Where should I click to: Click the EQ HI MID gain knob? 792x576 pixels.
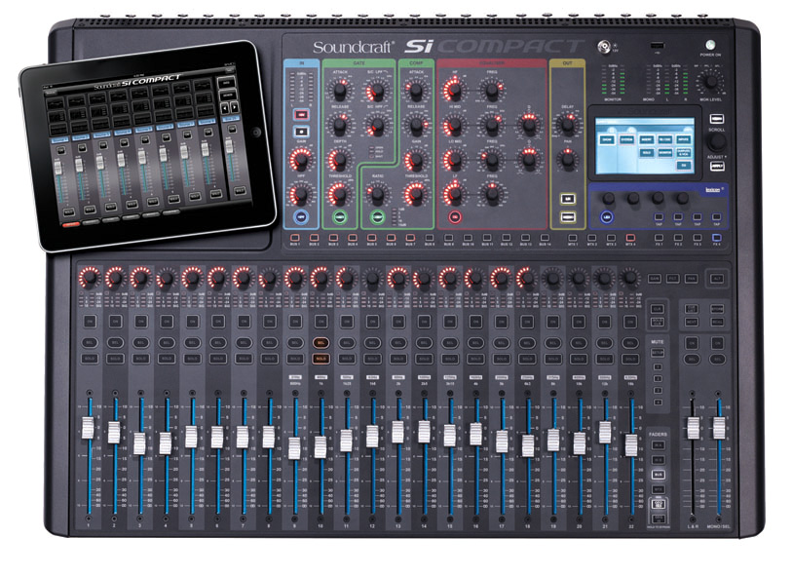pos(454,126)
